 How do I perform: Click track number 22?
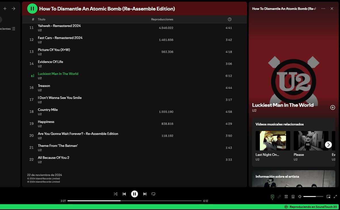tap(32, 160)
